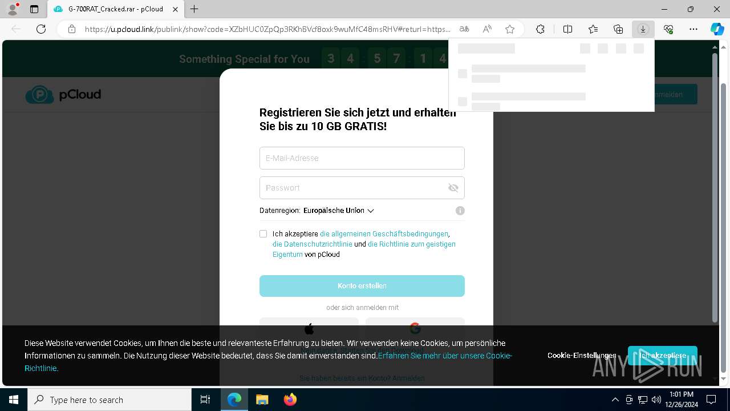730x411 pixels.
Task: Open the browser extensions icon
Action: click(x=540, y=29)
